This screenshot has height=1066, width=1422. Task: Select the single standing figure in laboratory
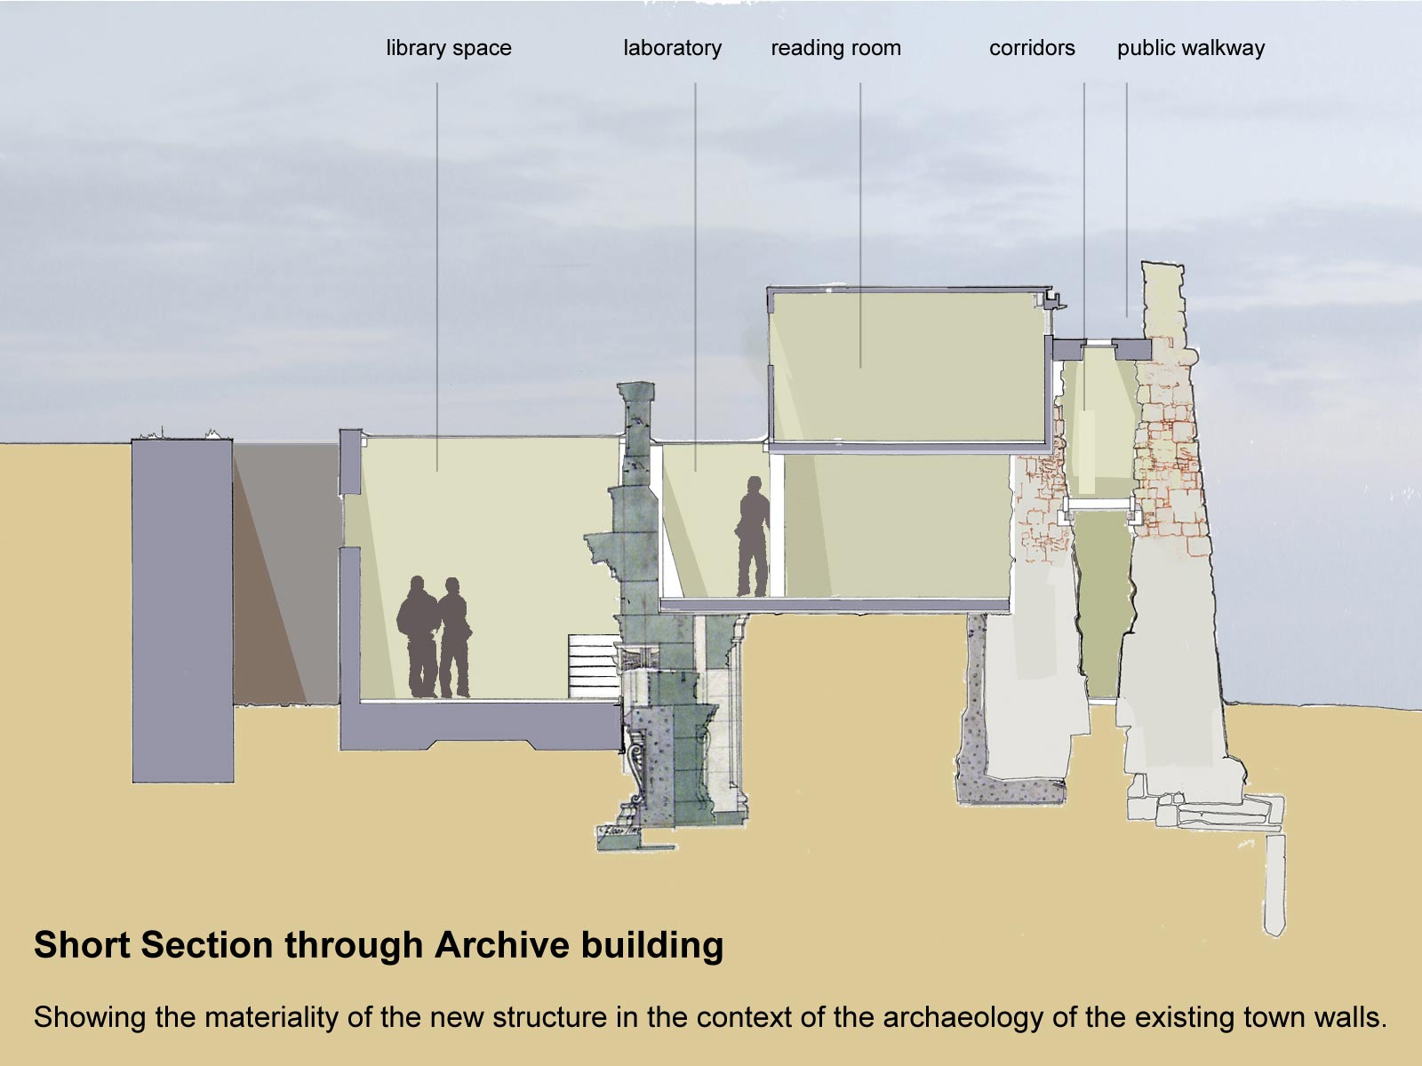click(x=754, y=537)
